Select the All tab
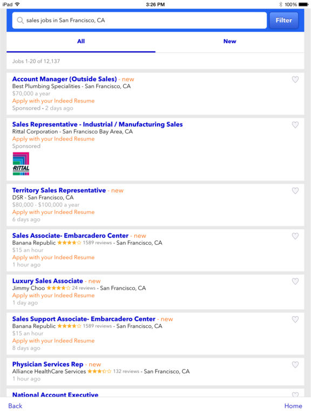Viewport: 311px width, 415px height. (81, 41)
